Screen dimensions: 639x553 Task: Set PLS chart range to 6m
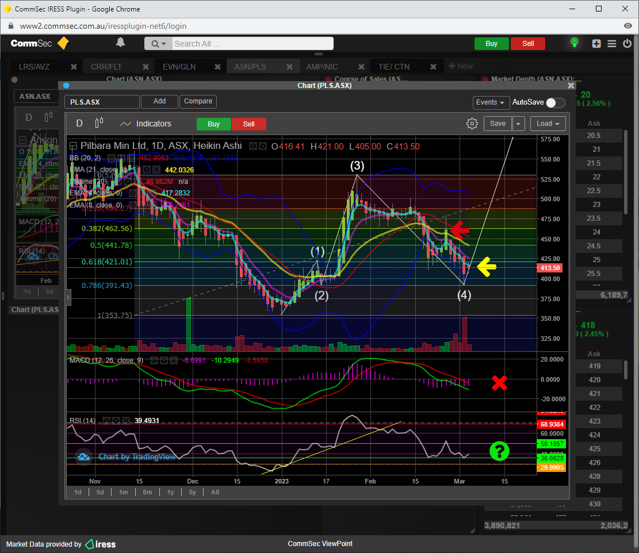147,492
